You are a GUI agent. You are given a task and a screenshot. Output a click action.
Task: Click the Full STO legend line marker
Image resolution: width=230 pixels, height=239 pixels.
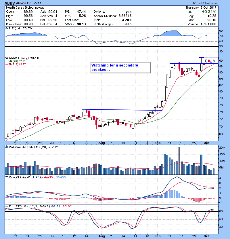7,206
